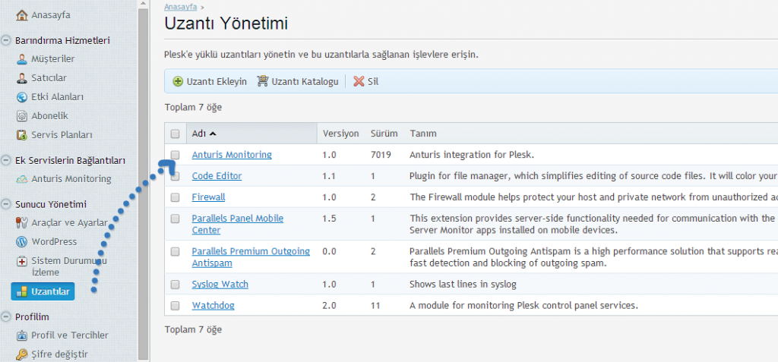Open Araçlar ve Ayarlar in the sidebar
The height and width of the screenshot is (362, 778).
(x=69, y=222)
